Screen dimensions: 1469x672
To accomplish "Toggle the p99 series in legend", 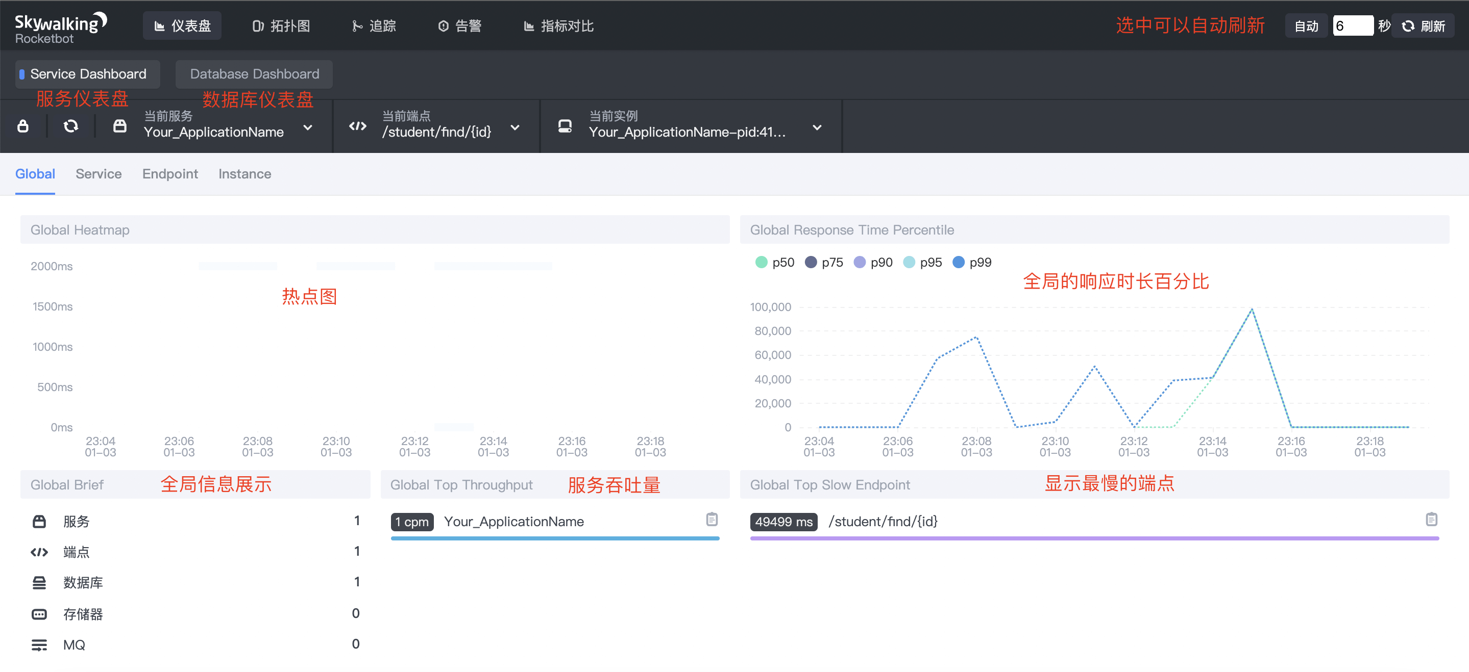I will 972,262.
